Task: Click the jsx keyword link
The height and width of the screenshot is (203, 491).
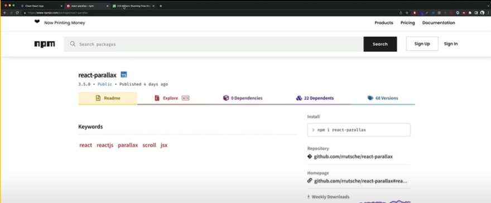Action: pos(164,145)
